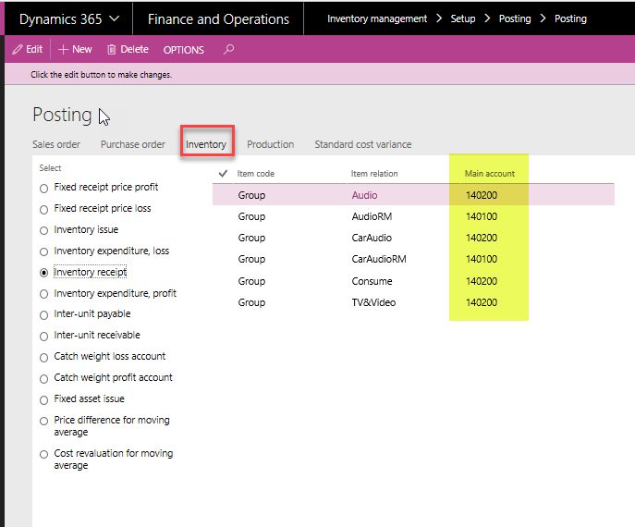Viewport: 635px width, 527px height.
Task: Click Setup in the breadcrumb path
Action: (462, 18)
